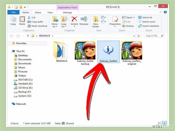Switch to the Home tab
175x131 pixels.
click(x=26, y=12)
